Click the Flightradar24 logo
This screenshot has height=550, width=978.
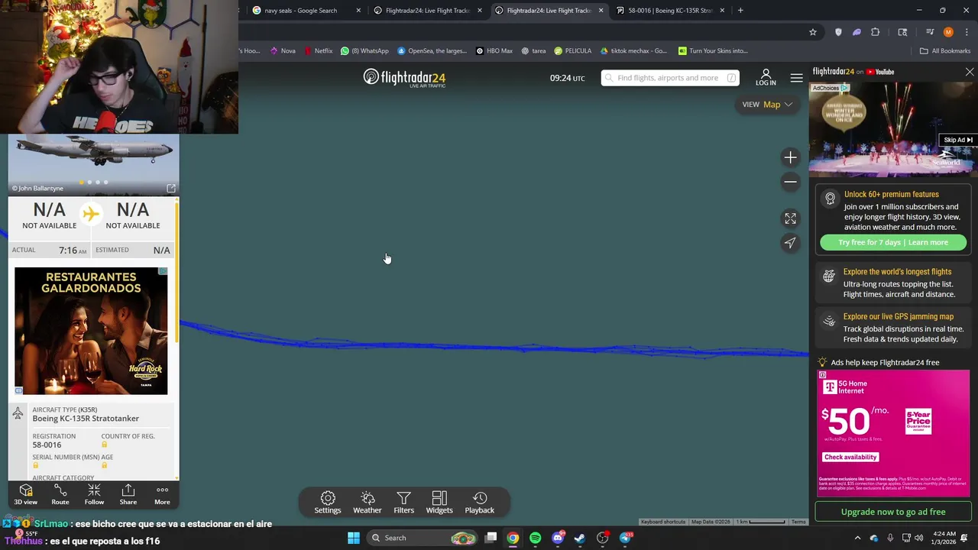pos(404,78)
